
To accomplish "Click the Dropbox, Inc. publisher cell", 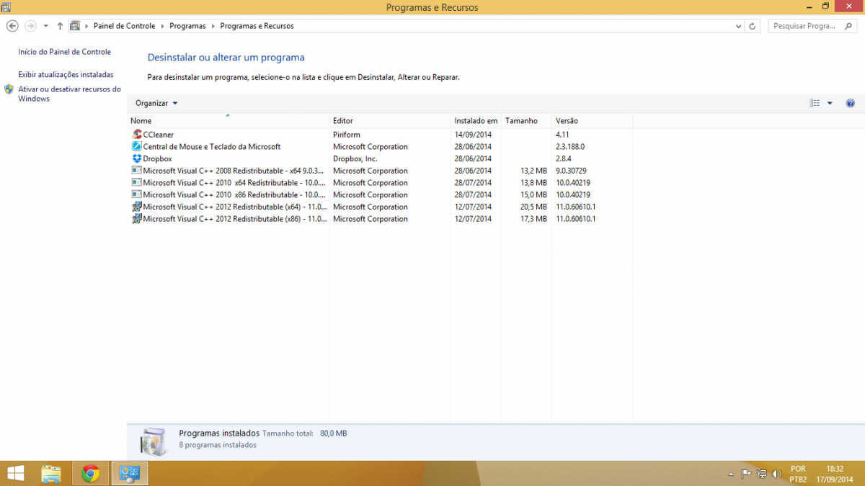I will tap(355, 158).
